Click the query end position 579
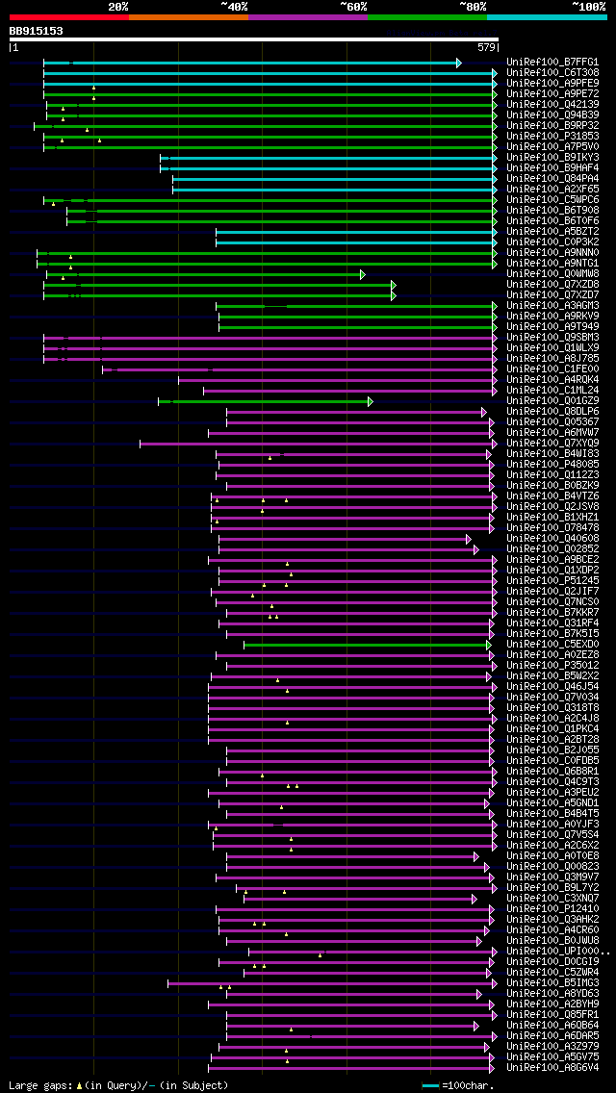The image size is (616, 1093). pos(487,48)
